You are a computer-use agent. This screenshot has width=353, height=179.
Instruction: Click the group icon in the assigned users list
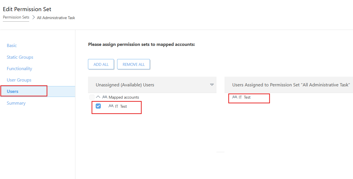click(x=235, y=97)
